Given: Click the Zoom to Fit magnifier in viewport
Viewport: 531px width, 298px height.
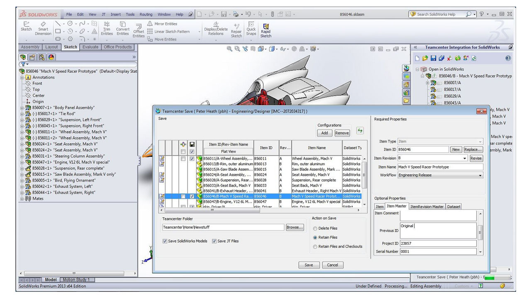Looking at the screenshot, I should coord(229,48).
